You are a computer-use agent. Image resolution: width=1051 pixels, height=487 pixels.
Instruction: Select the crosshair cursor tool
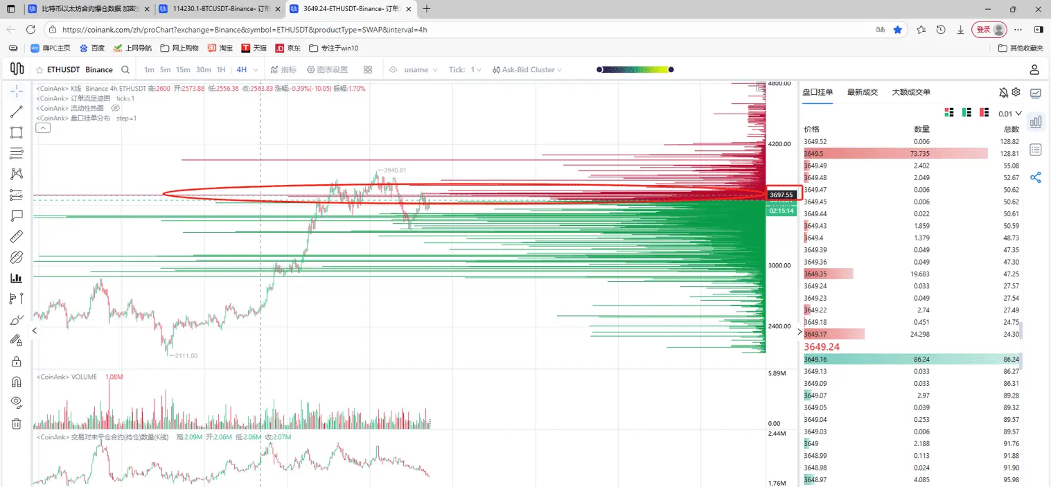(x=17, y=91)
